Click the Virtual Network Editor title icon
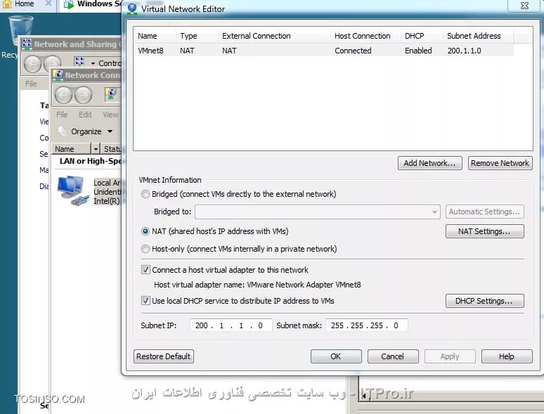Image resolution: width=544 pixels, height=414 pixels. 132,9
